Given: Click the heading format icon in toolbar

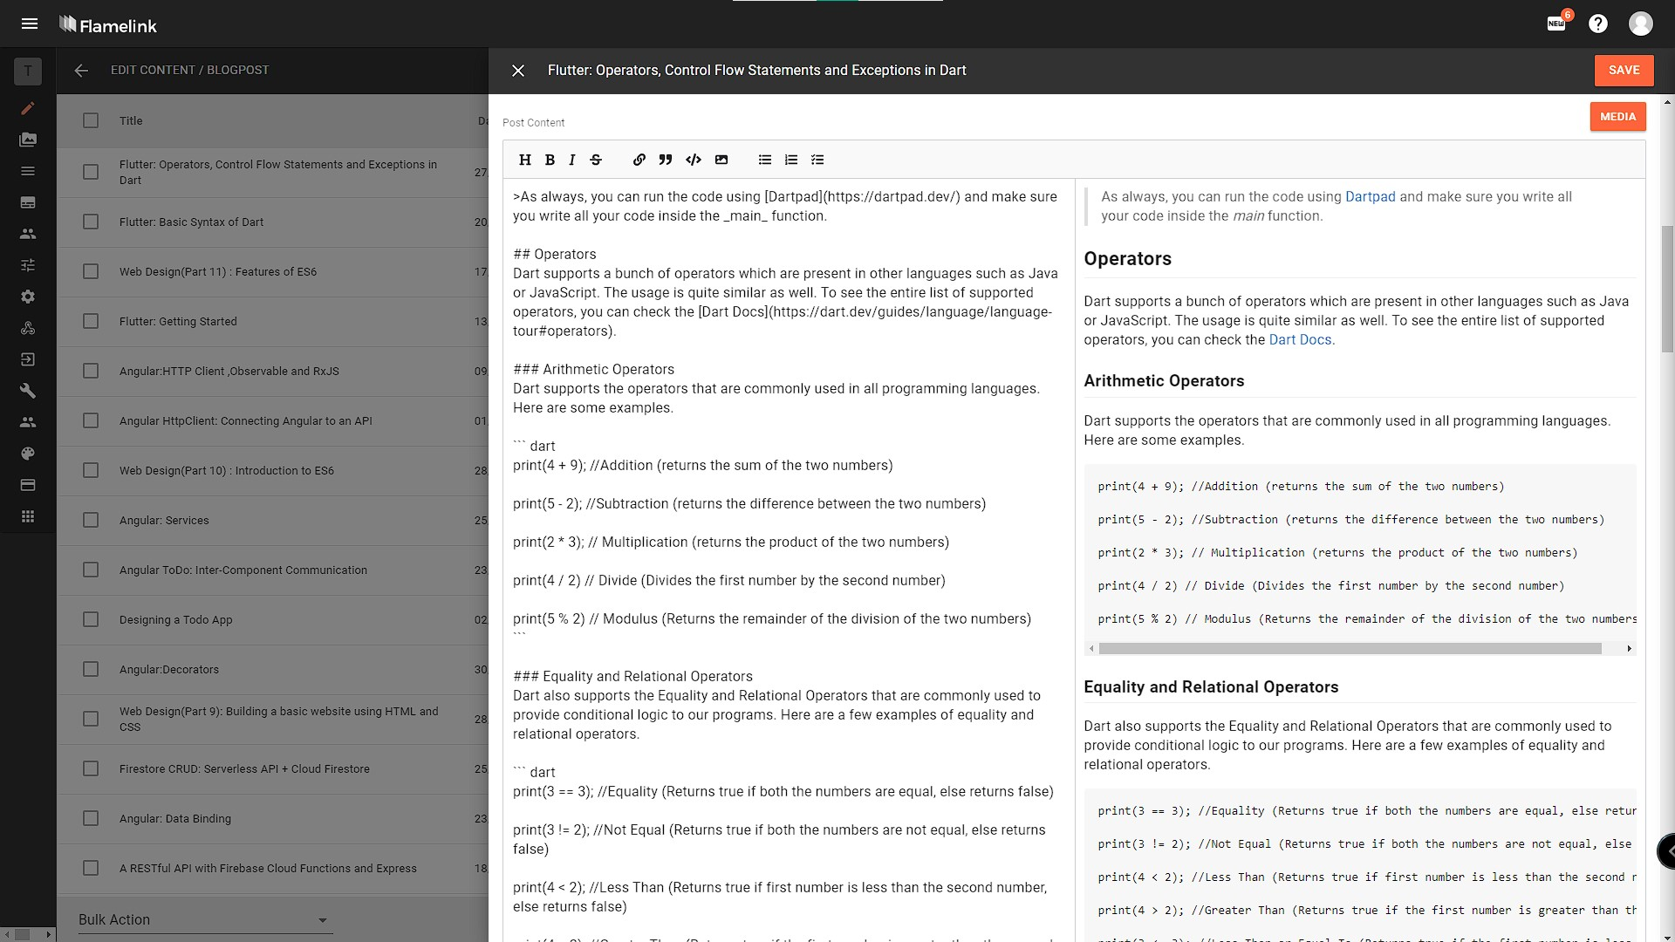Looking at the screenshot, I should pos(526,159).
